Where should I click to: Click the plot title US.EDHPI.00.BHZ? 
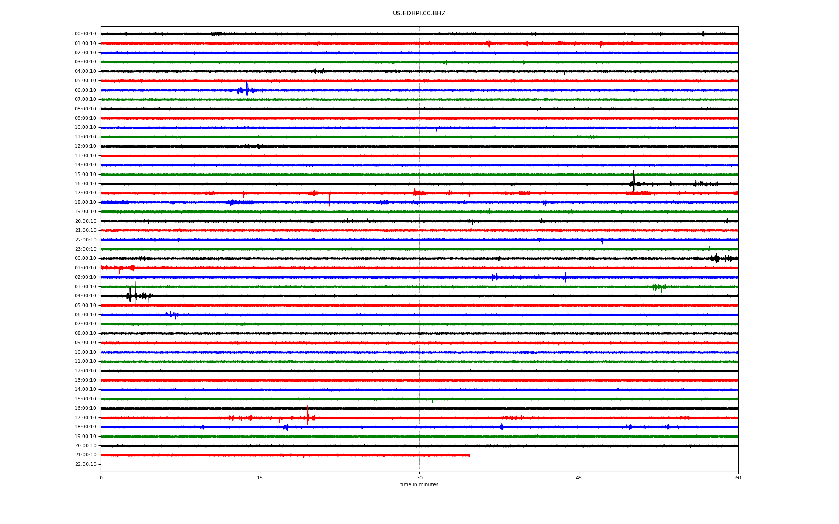[x=419, y=14]
